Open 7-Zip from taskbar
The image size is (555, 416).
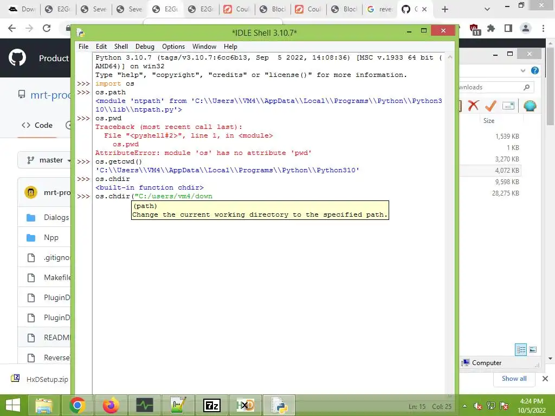212,405
